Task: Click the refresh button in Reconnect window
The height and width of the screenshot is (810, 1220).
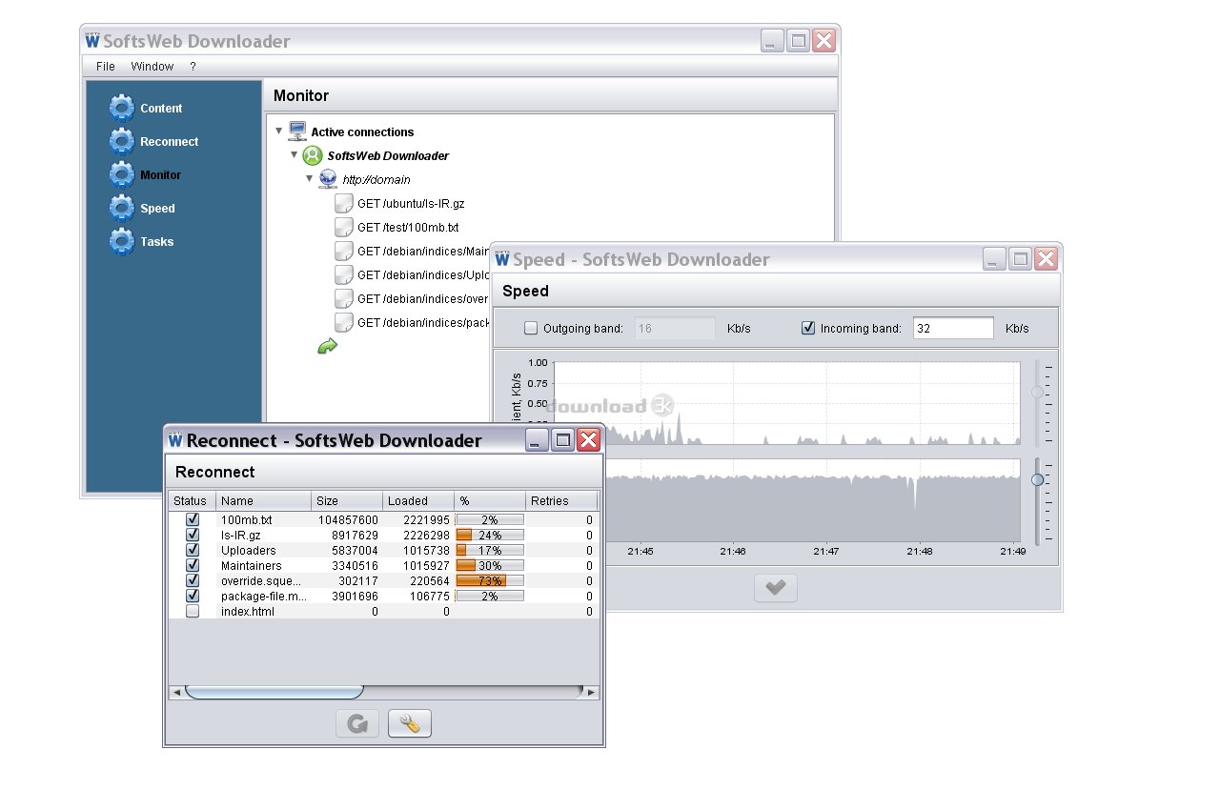Action: click(357, 723)
